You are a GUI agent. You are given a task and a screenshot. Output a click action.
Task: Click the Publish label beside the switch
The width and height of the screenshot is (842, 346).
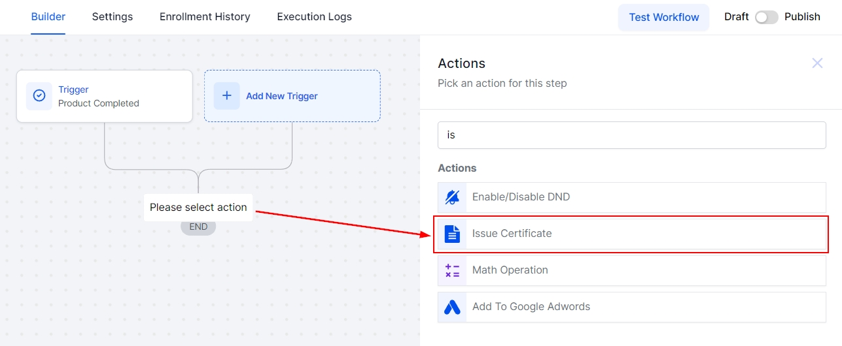802,17
